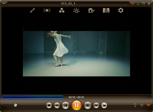Close the player window
The image size is (153, 112).
(149, 4)
